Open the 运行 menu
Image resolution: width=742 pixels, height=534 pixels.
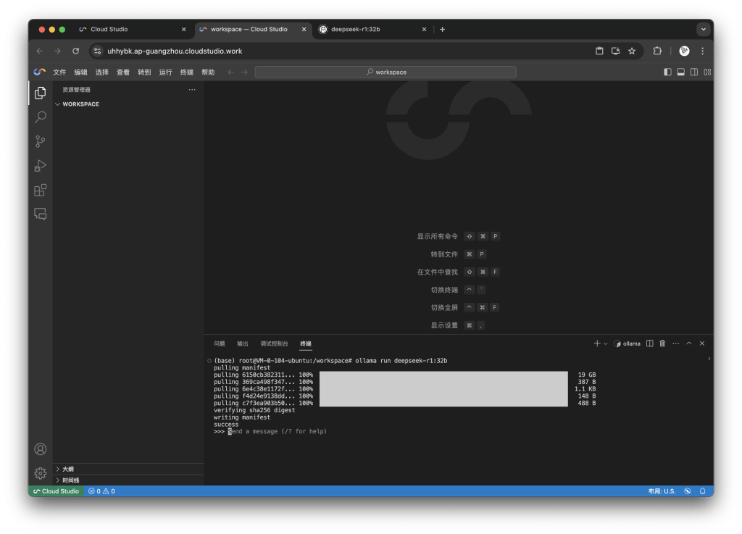[x=166, y=72]
